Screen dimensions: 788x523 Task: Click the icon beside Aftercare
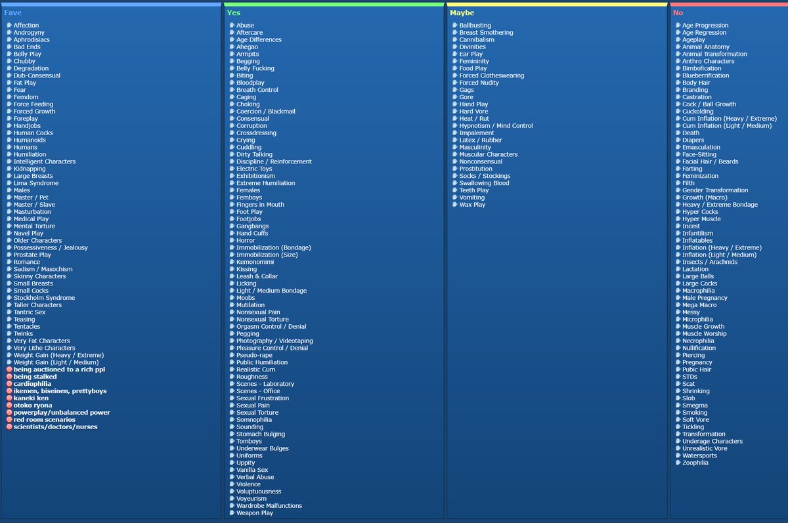232,33
